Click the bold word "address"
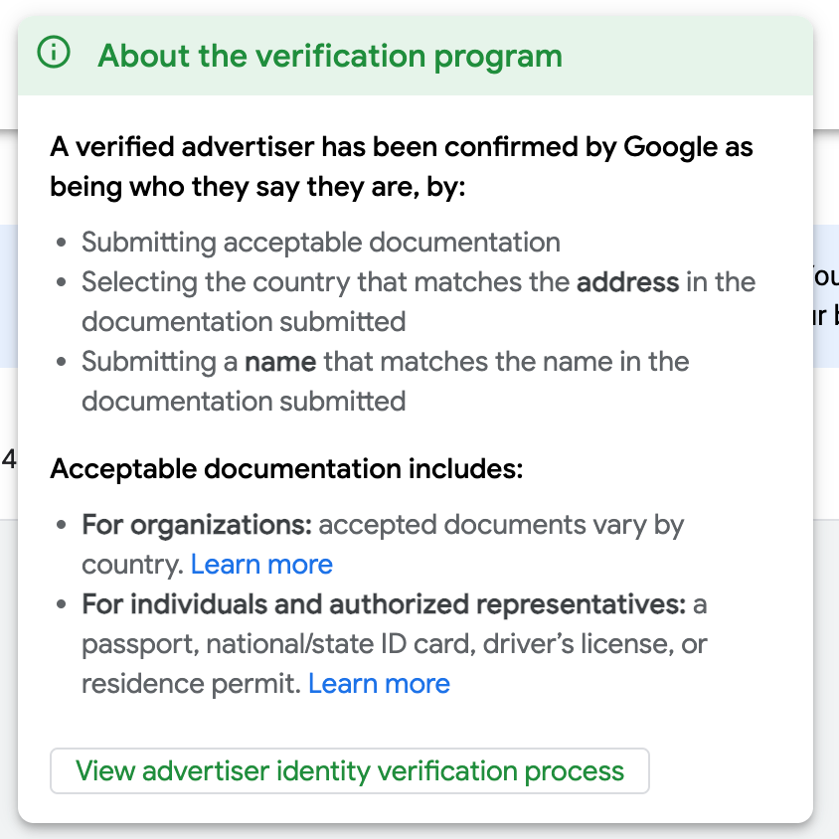Viewport: 839px width, 839px height. coord(627,282)
